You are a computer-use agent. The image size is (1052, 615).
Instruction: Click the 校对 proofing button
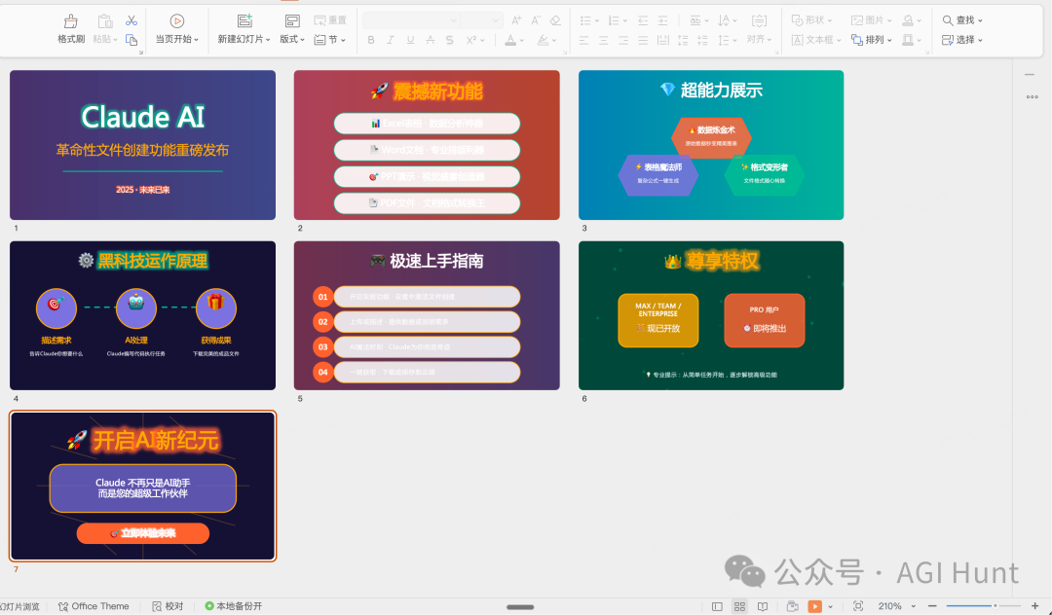tap(168, 606)
